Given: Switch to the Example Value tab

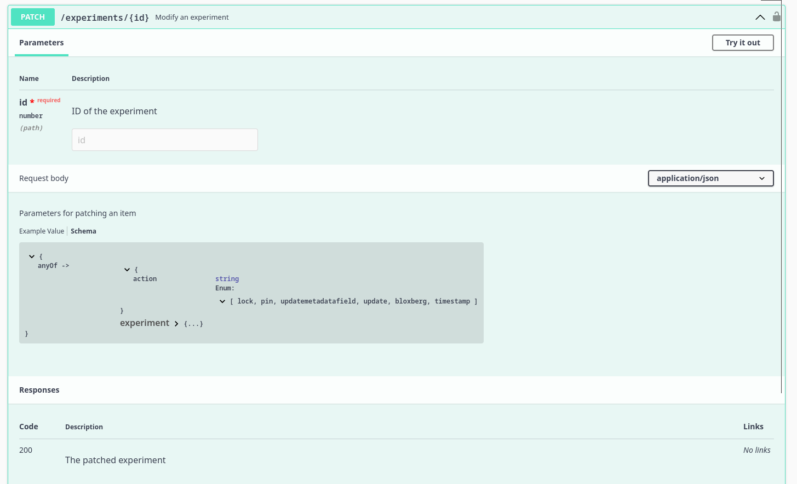Looking at the screenshot, I should [x=42, y=231].
